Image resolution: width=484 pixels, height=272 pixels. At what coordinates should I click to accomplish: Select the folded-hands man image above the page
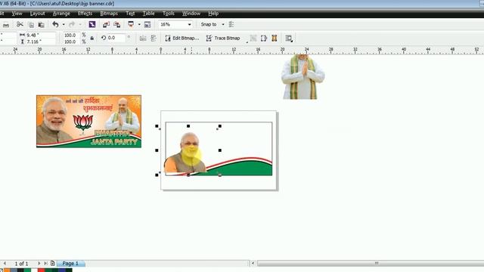coord(302,77)
